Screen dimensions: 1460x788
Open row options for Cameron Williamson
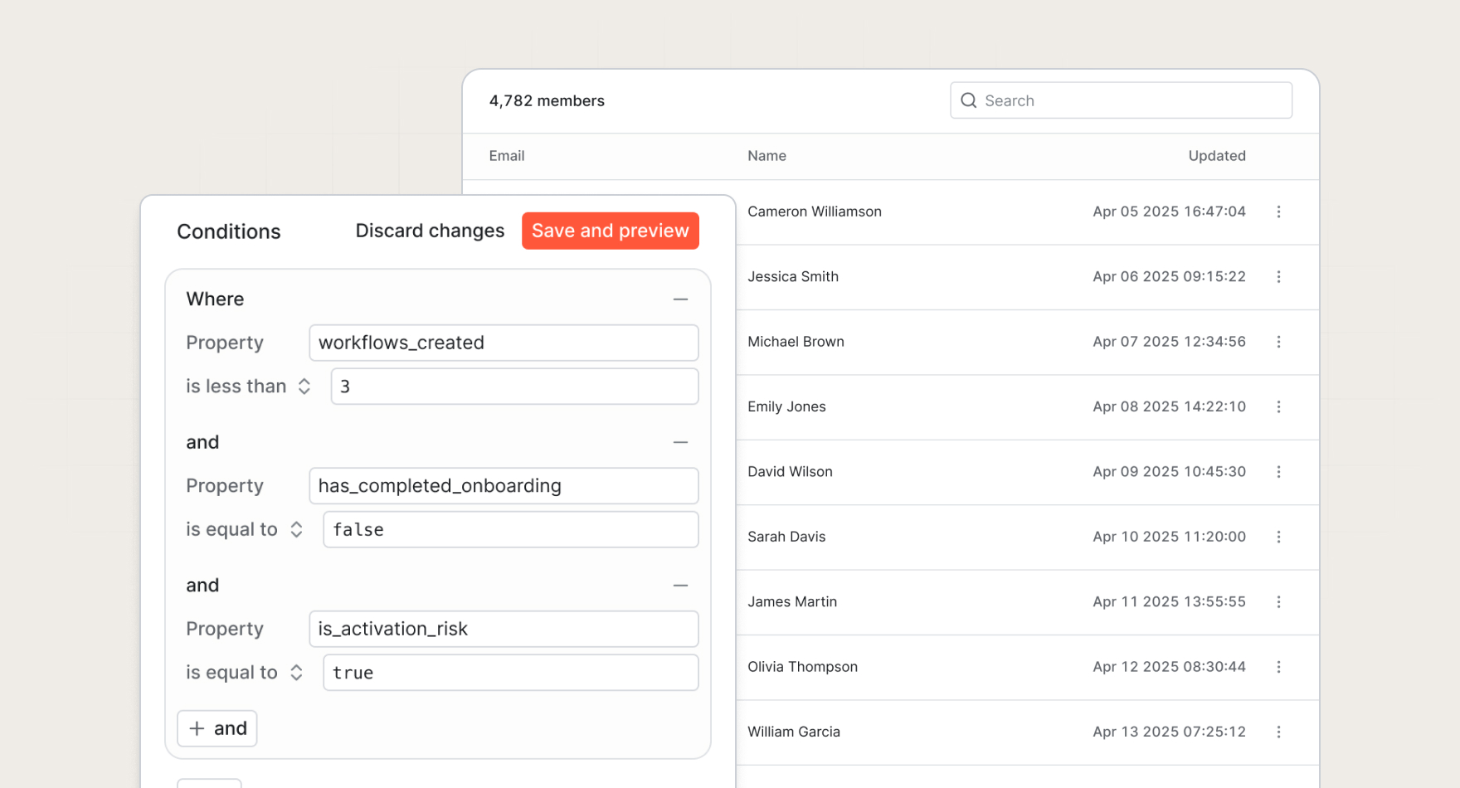[x=1278, y=212]
